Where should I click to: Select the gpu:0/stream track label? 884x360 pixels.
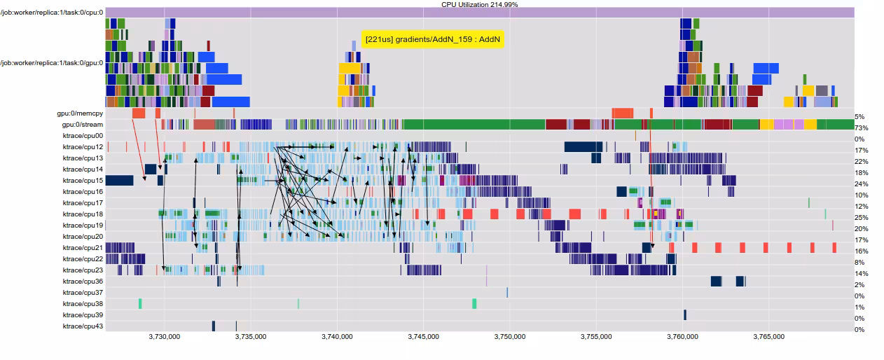click(x=83, y=125)
